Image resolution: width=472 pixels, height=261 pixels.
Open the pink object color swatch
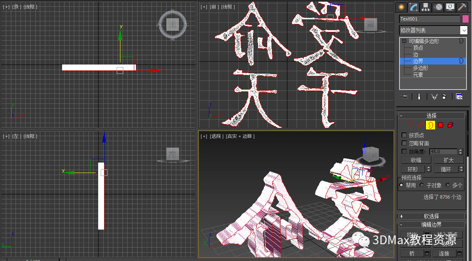click(465, 19)
